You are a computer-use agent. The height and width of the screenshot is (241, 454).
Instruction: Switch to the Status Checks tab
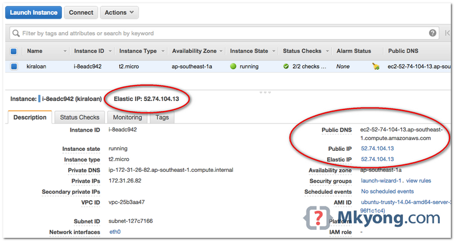79,117
